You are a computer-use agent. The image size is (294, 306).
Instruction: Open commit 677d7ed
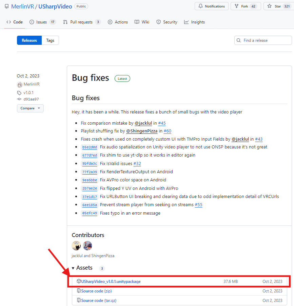(x=90, y=155)
